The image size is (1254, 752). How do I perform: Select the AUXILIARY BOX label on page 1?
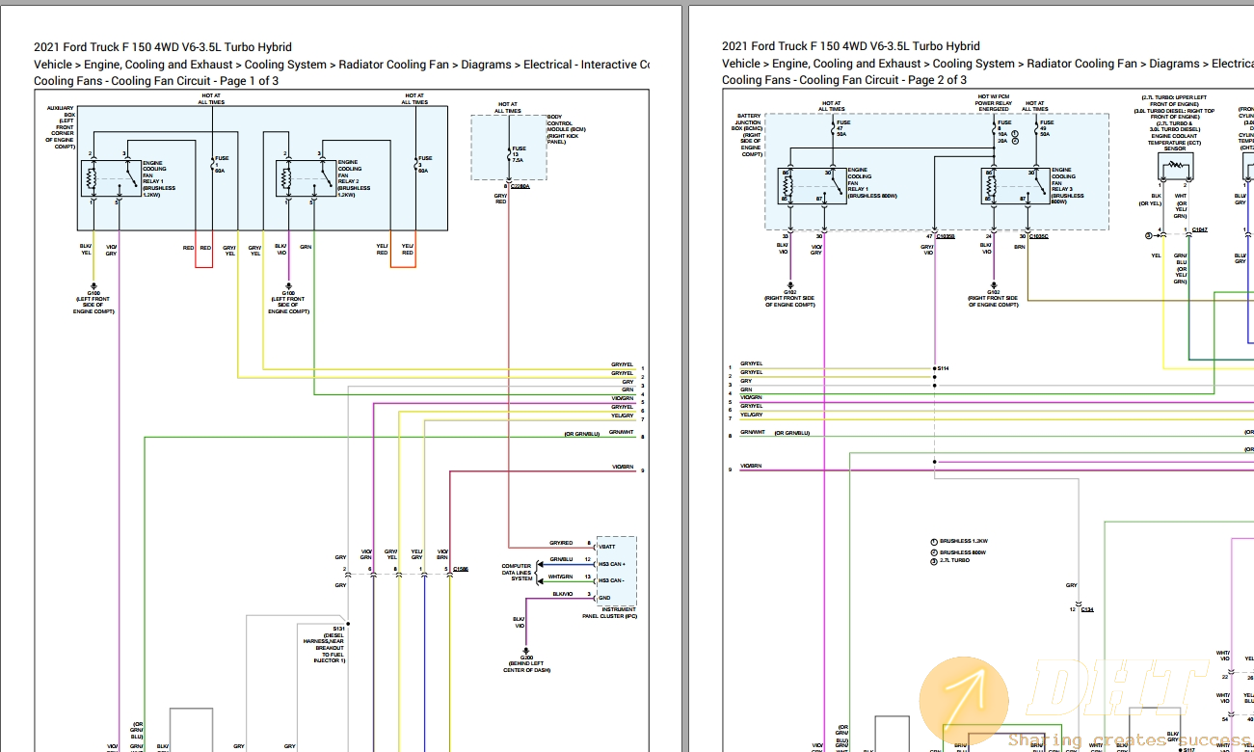(61, 125)
